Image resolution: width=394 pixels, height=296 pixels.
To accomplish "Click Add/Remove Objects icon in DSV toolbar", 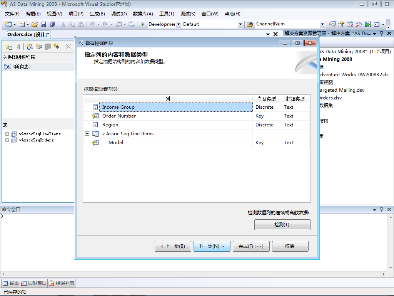I will point(9,47).
